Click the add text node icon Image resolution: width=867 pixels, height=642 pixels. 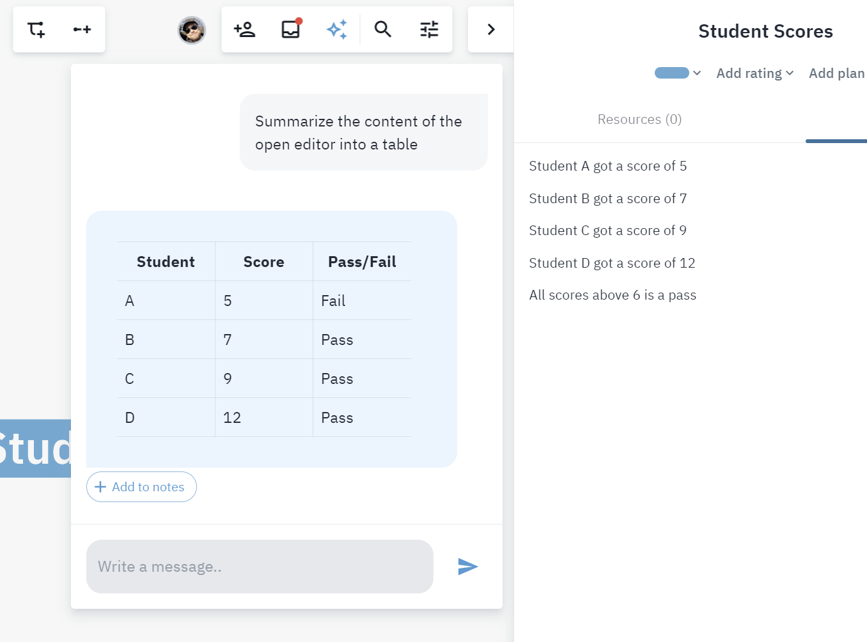point(36,29)
